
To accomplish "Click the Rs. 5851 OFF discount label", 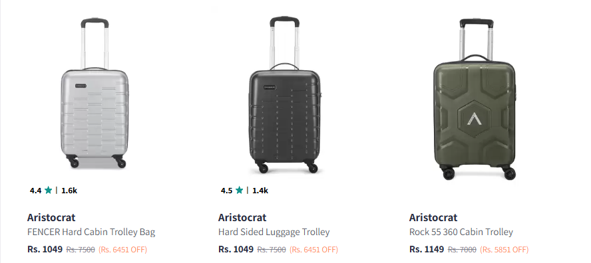I will 504,250.
